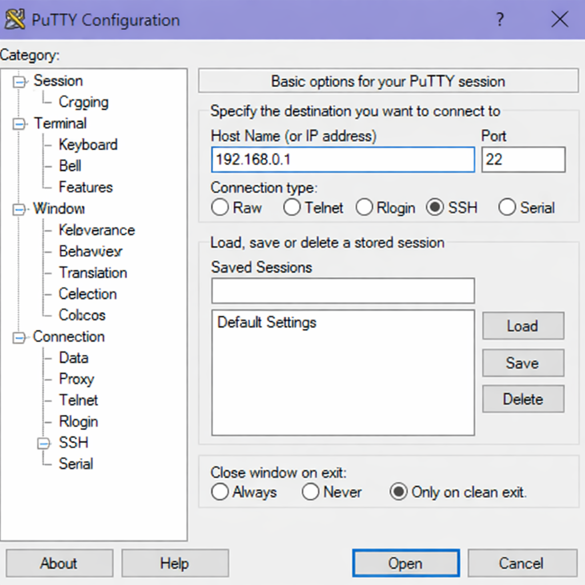Viewport: 585px width, 585px height.
Task: Select the SSH connection type
Action: [x=437, y=207]
